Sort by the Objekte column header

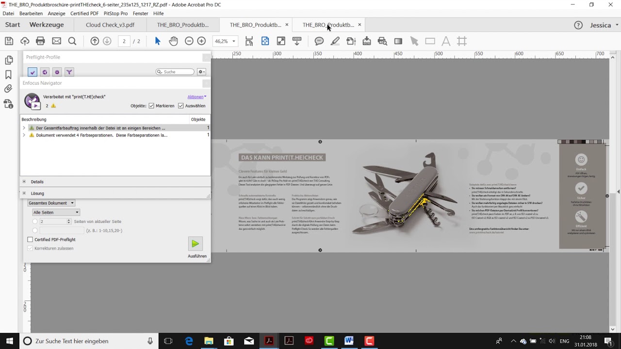[x=198, y=119]
